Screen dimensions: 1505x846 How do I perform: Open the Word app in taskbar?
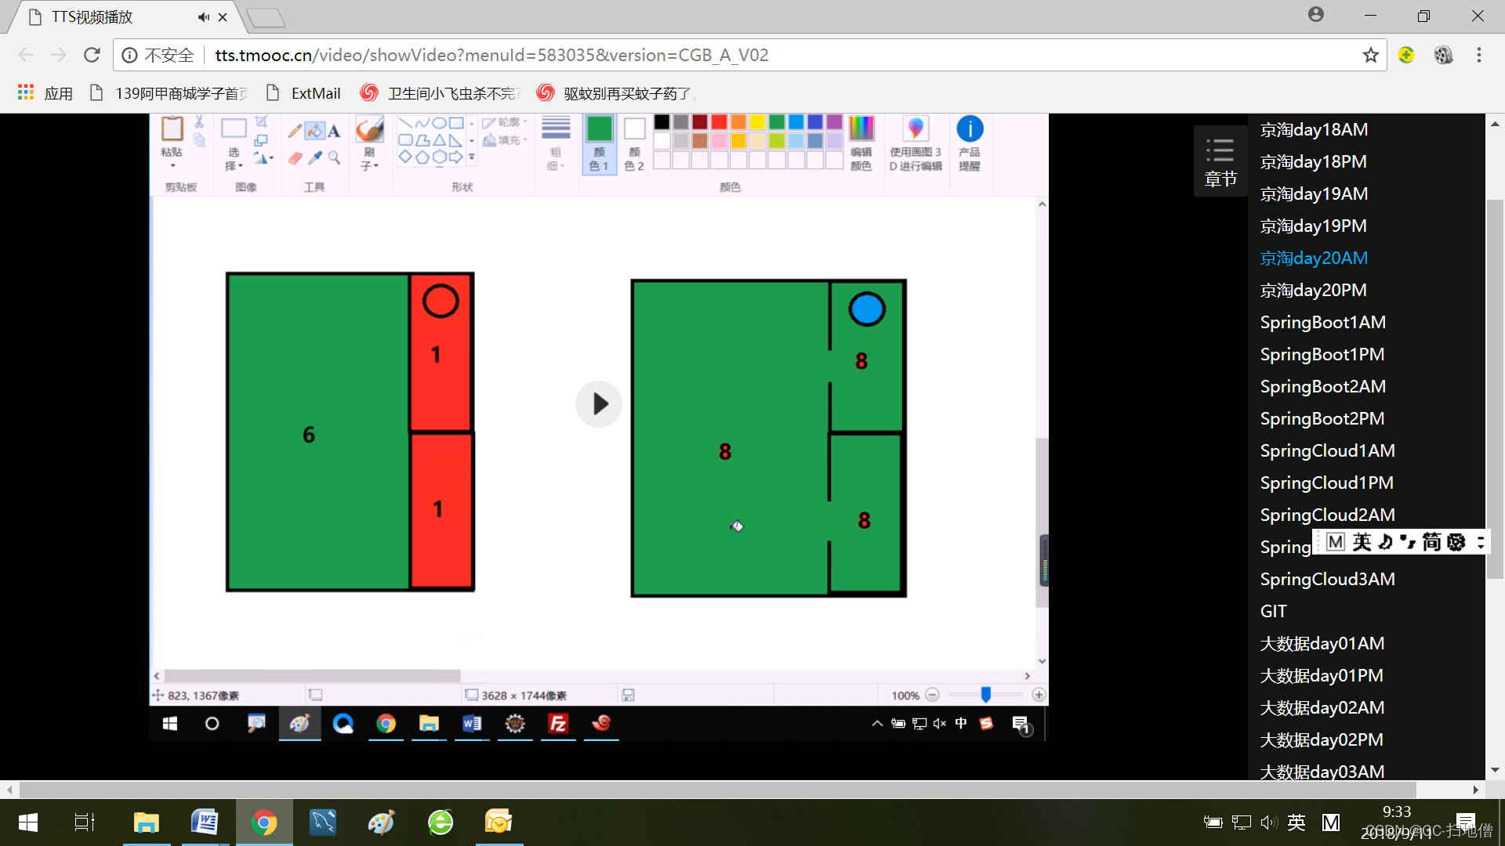[x=205, y=822]
